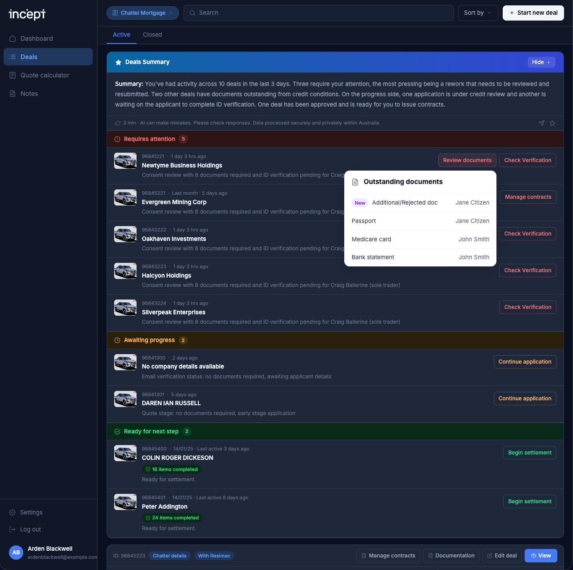Click the Outstanding documents file icon
The height and width of the screenshot is (570, 573).
point(355,182)
